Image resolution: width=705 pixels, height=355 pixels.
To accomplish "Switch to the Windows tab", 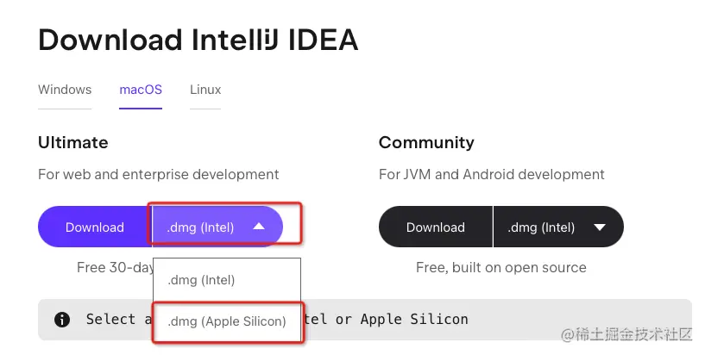I will pos(65,90).
